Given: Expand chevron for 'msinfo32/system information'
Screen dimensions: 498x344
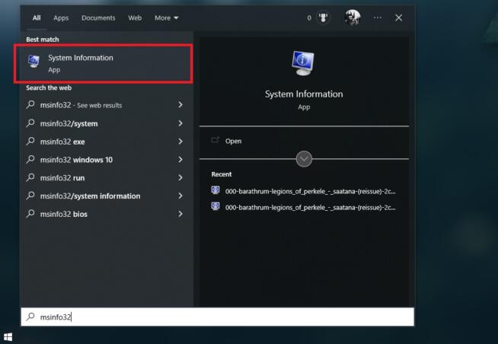Looking at the screenshot, I should pyautogui.click(x=180, y=196).
